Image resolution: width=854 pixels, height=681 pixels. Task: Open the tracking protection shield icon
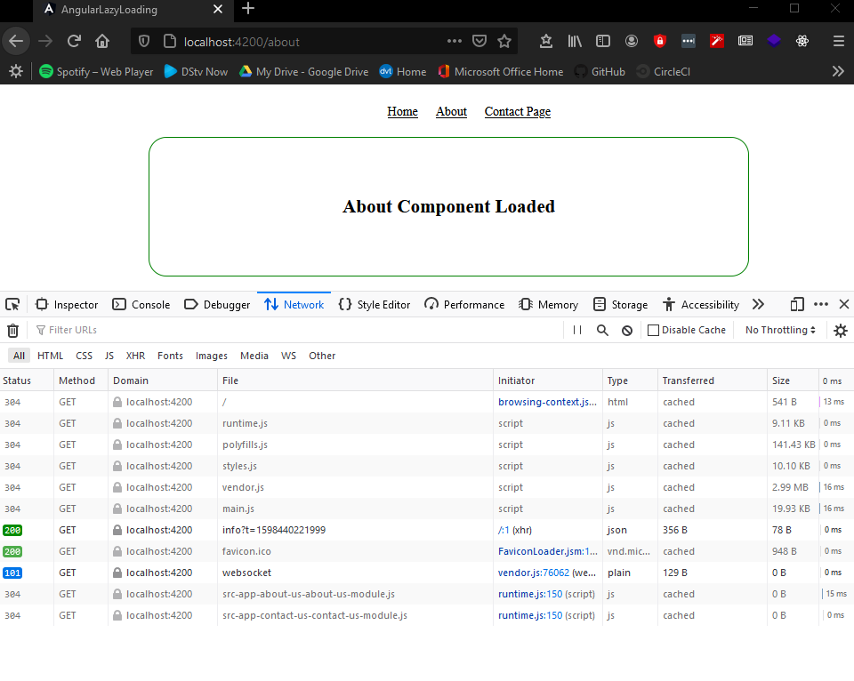(x=143, y=41)
